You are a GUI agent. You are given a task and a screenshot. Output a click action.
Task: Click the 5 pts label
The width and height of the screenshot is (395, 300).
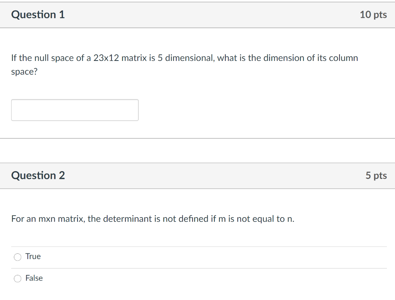[376, 175]
